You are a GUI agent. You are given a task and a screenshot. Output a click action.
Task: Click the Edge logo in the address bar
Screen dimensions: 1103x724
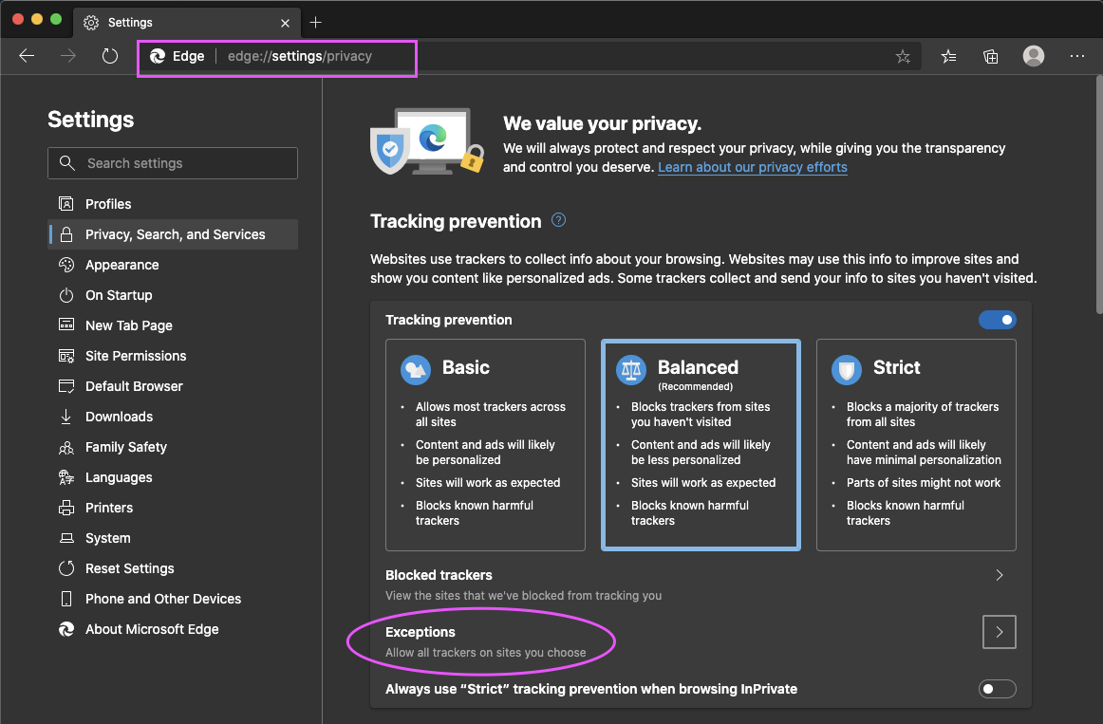(158, 56)
